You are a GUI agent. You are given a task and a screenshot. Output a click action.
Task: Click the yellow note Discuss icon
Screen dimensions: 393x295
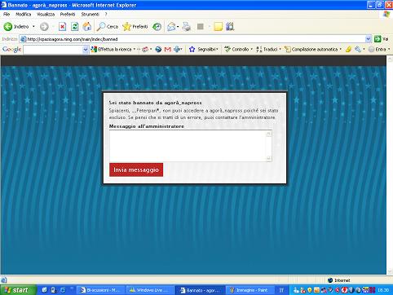click(219, 27)
